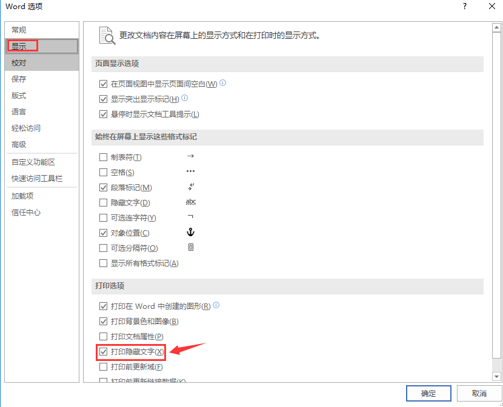Uncheck the 对象位置 option
Viewport: 503px width, 407px height.
pyautogui.click(x=103, y=233)
